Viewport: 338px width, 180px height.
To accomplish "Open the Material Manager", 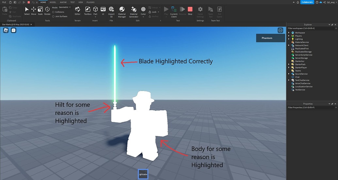I will click(122, 12).
